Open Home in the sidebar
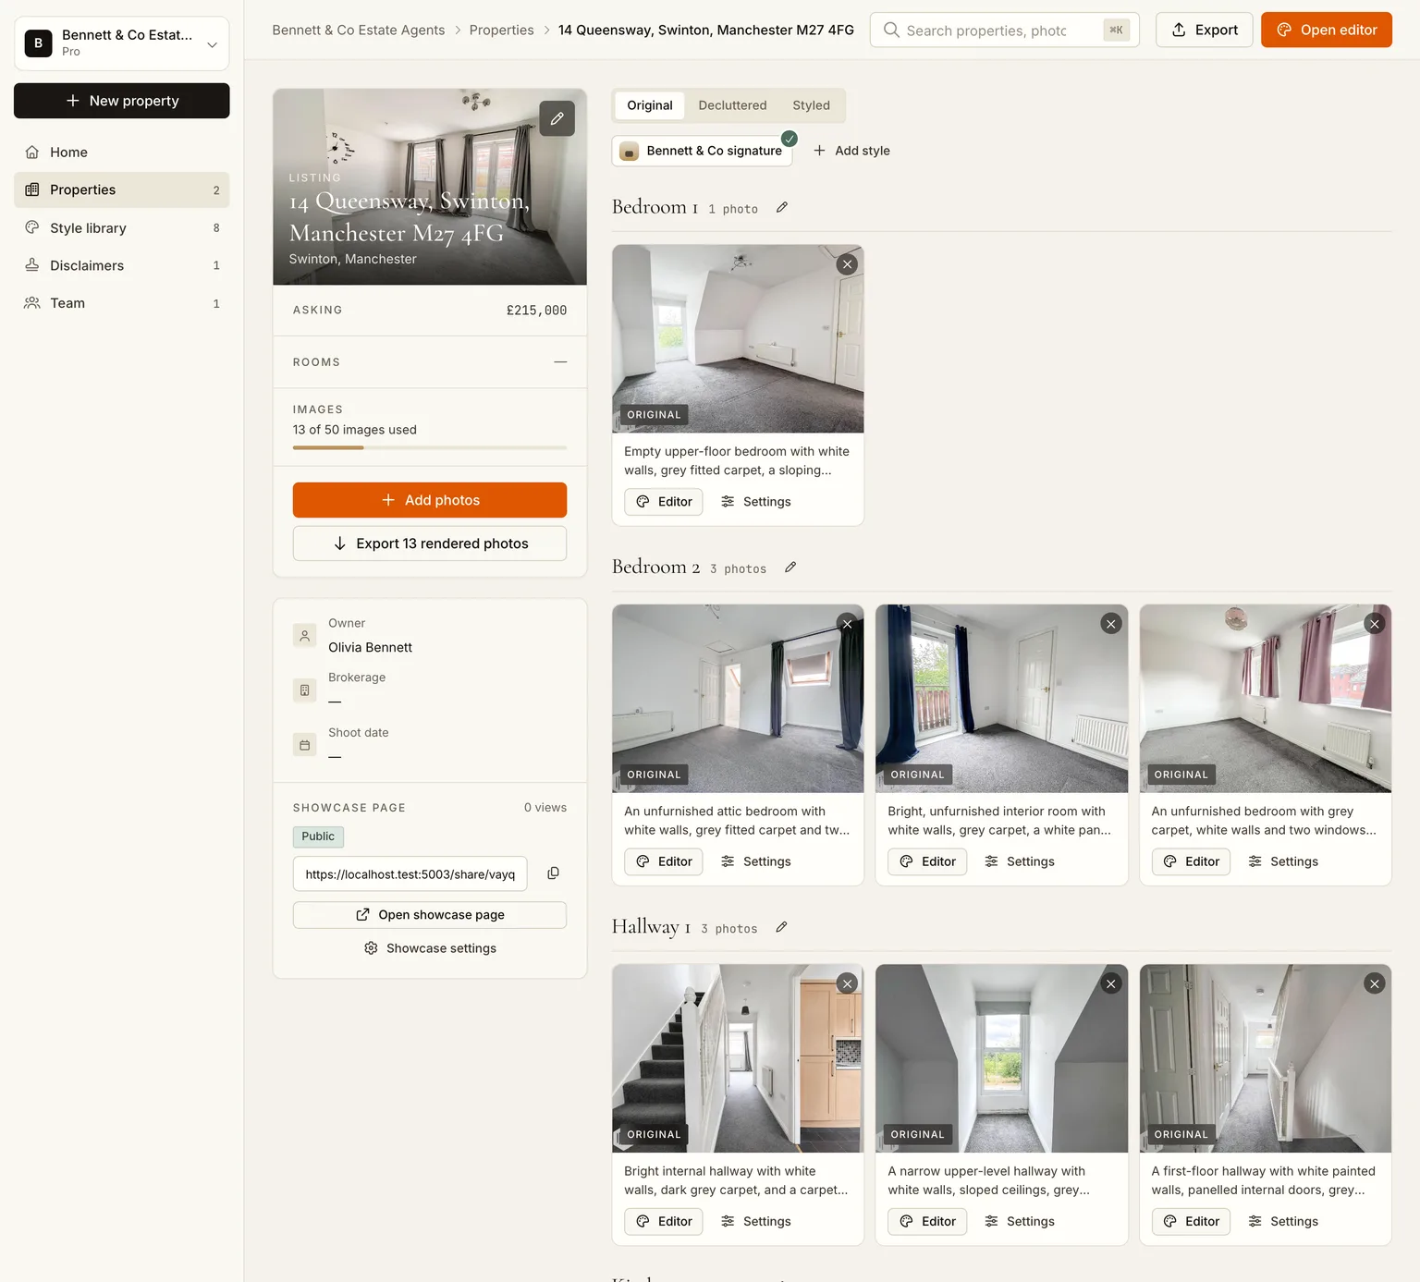This screenshot has width=1420, height=1282. 121,153
